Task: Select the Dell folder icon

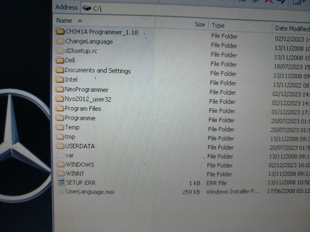Action: (x=60, y=60)
